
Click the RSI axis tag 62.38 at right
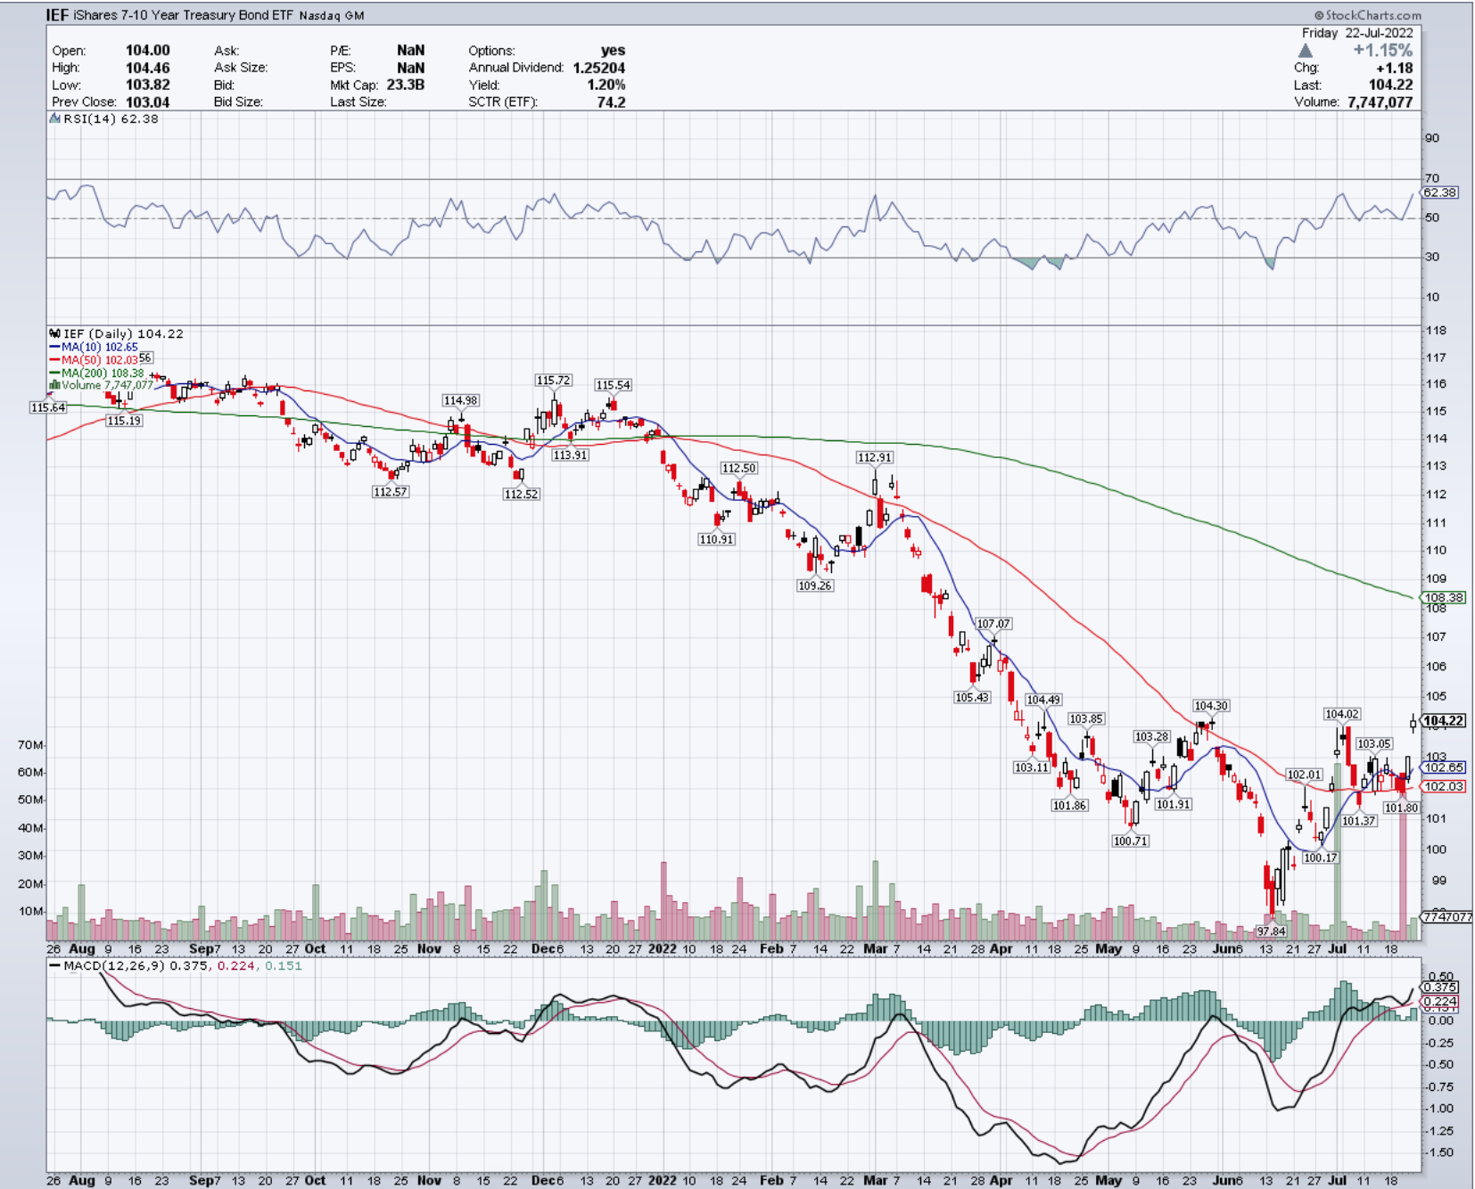[x=1440, y=193]
